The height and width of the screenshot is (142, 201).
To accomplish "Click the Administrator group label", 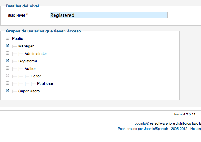I will 36,54.
